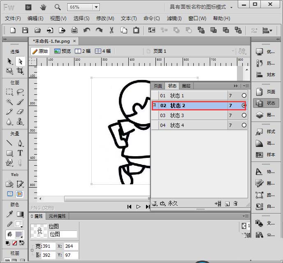Delete the state with the trash icon
Viewport: 283px width, 263px height.
[235, 204]
